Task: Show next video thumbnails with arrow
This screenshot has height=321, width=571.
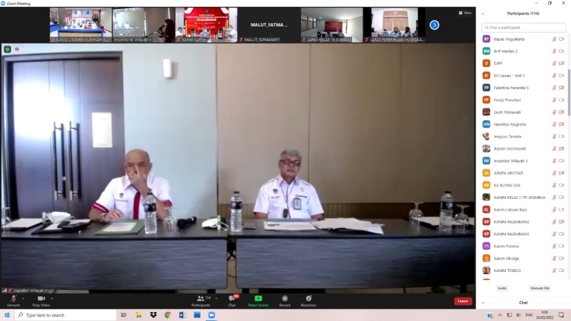Action: coord(434,25)
